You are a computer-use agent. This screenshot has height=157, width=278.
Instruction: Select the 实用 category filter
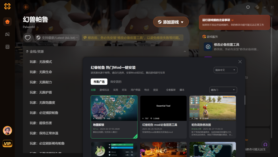pyautogui.click(x=115, y=90)
